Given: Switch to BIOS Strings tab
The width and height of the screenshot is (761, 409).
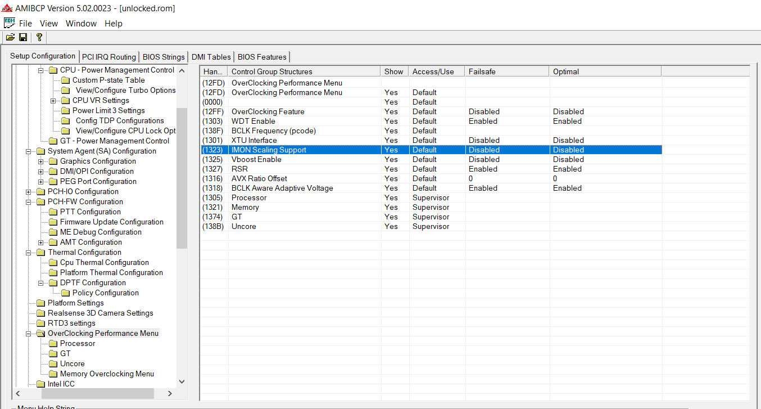Looking at the screenshot, I should 164,57.
